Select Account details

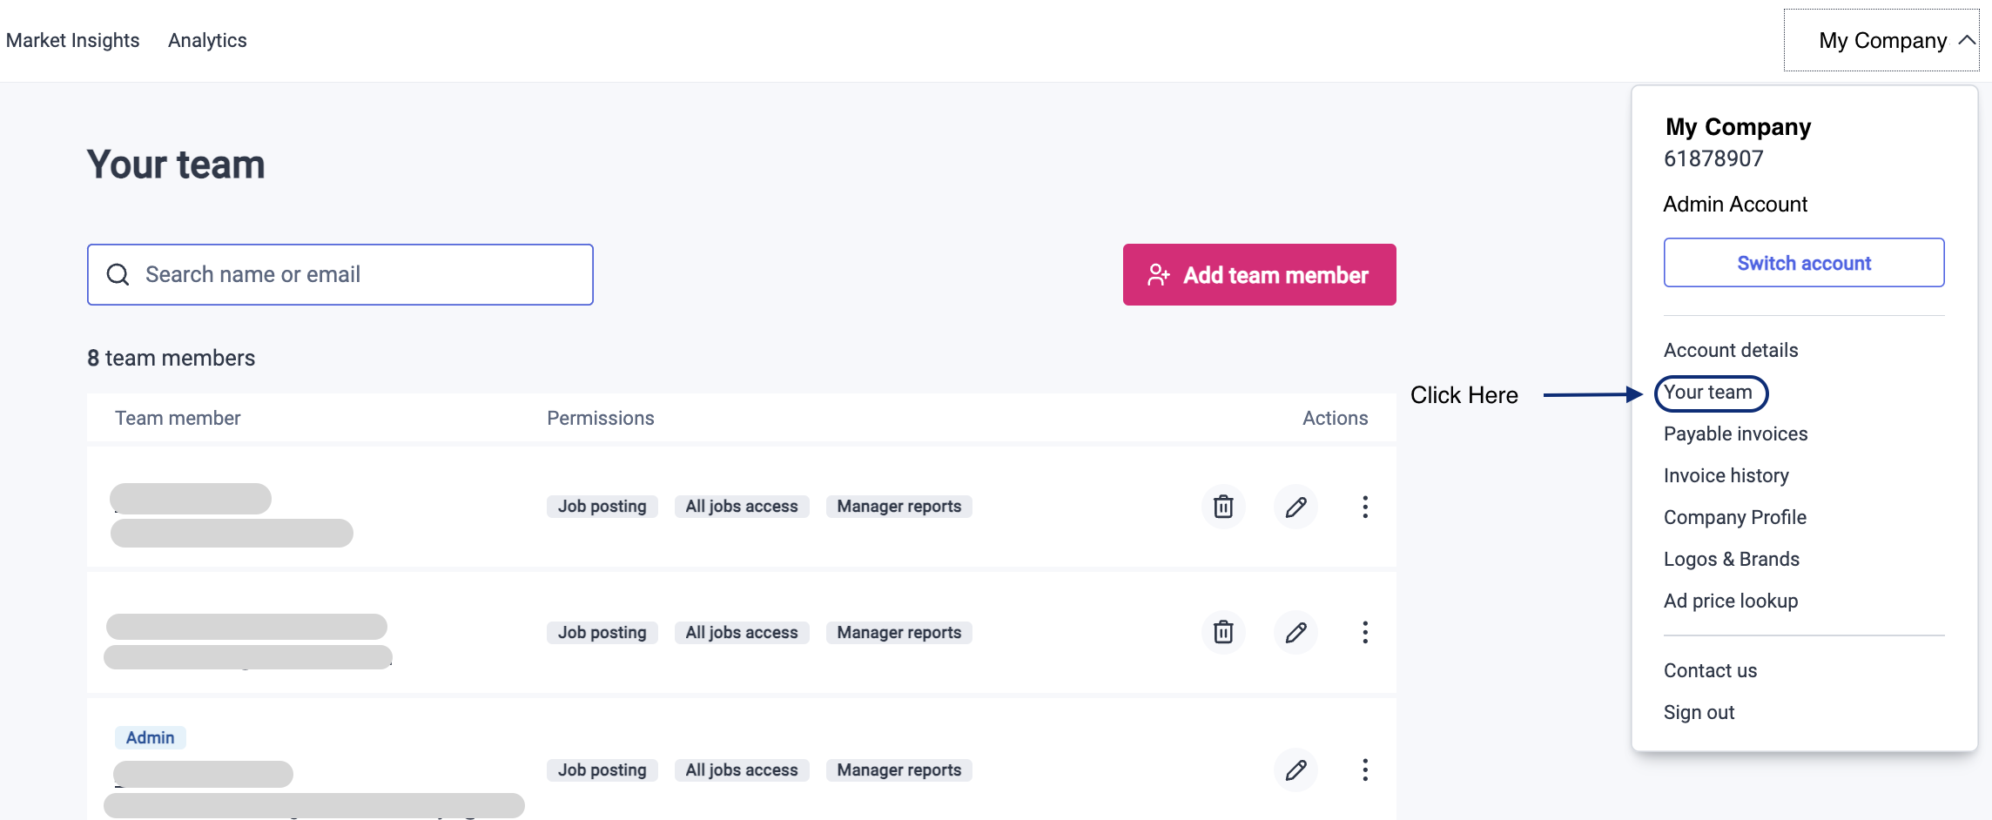coord(1731,350)
